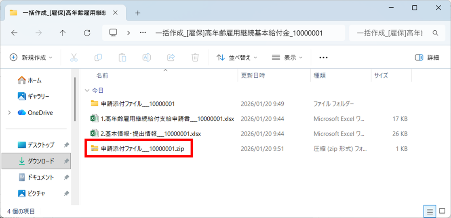Screen dimensions: 451x218
Task: Click the 4 個の項目 status text
Action: click(21, 212)
